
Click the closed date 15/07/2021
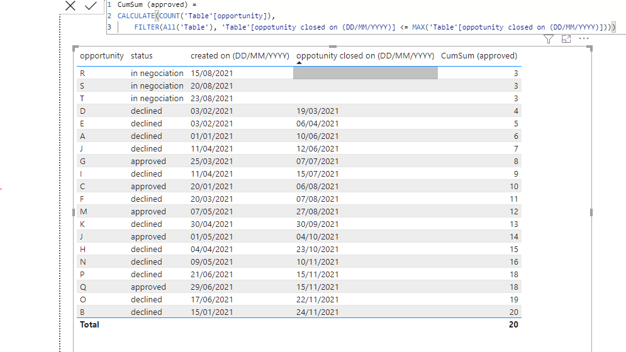coord(317,174)
